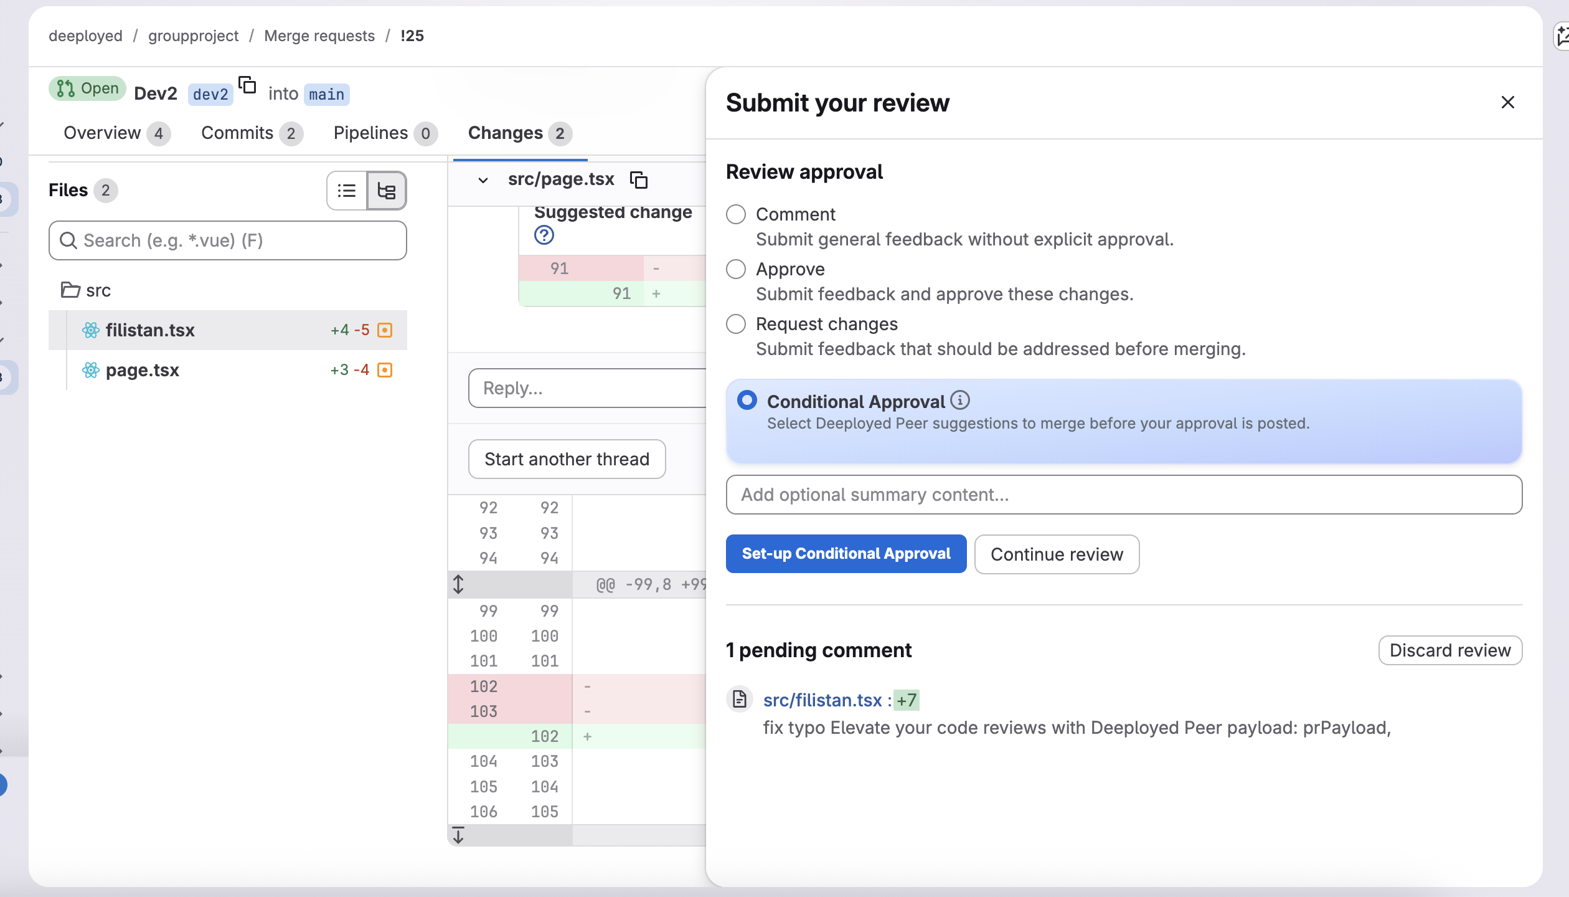Click Suggested change help question icon
Viewport: 1569px width, 897px height.
(544, 235)
